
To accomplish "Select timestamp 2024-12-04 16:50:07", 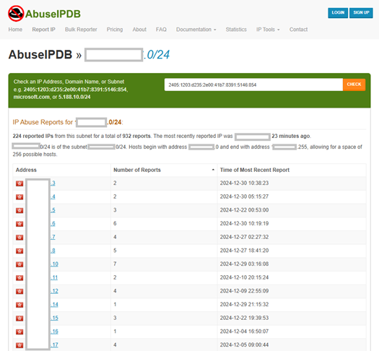I will coord(244,331).
